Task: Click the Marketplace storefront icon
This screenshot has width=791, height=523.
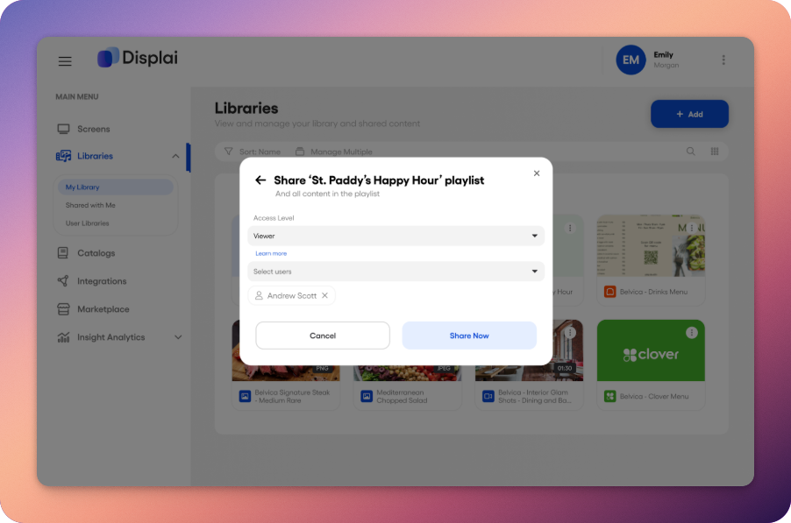Action: point(63,309)
